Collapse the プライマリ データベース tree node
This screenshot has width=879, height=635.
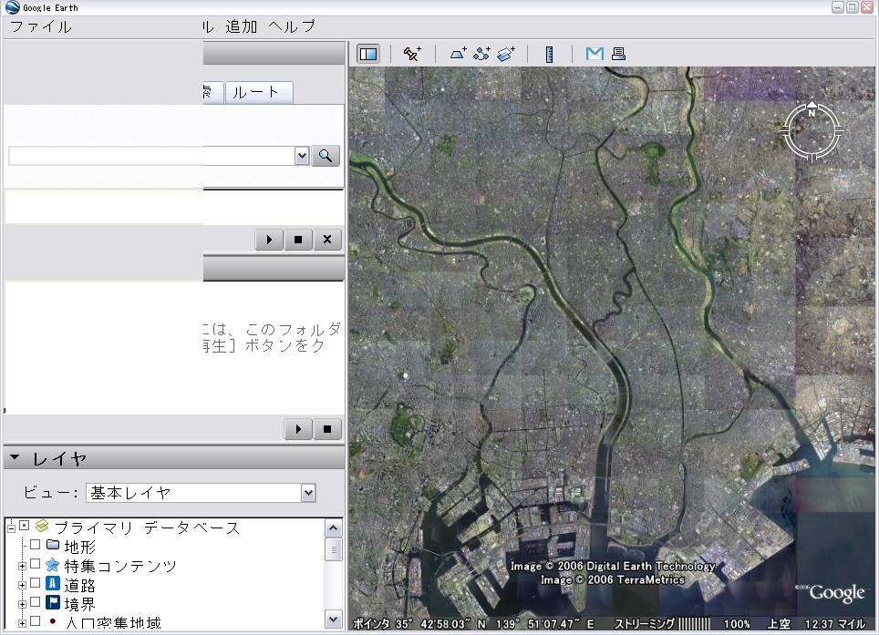(11, 527)
